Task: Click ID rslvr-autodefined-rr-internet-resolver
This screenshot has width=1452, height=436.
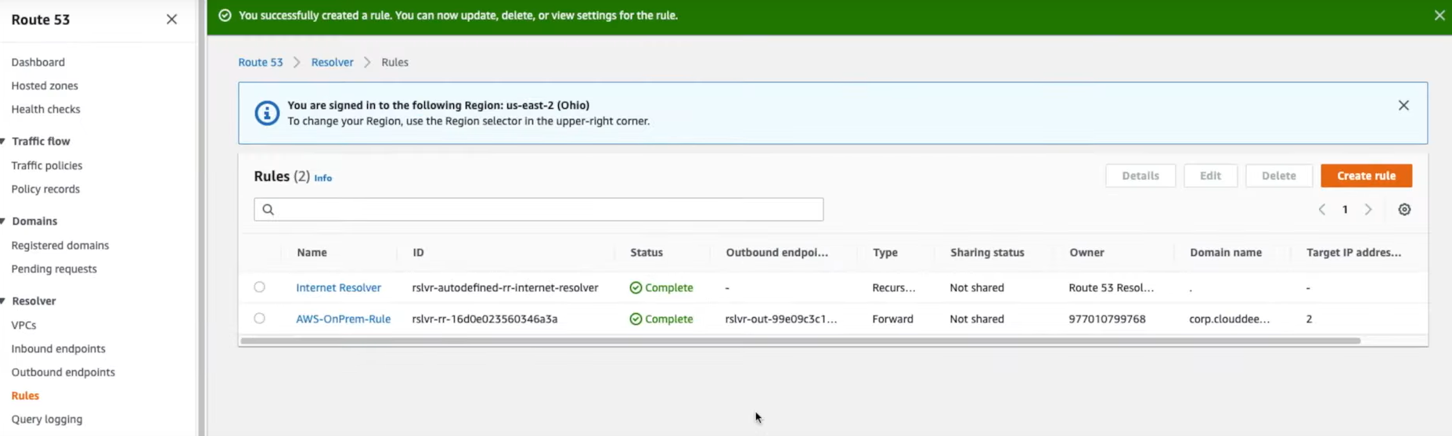Action: [505, 287]
